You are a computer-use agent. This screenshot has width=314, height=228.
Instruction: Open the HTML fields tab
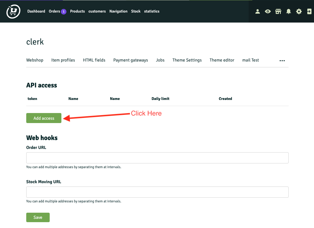[x=94, y=60]
